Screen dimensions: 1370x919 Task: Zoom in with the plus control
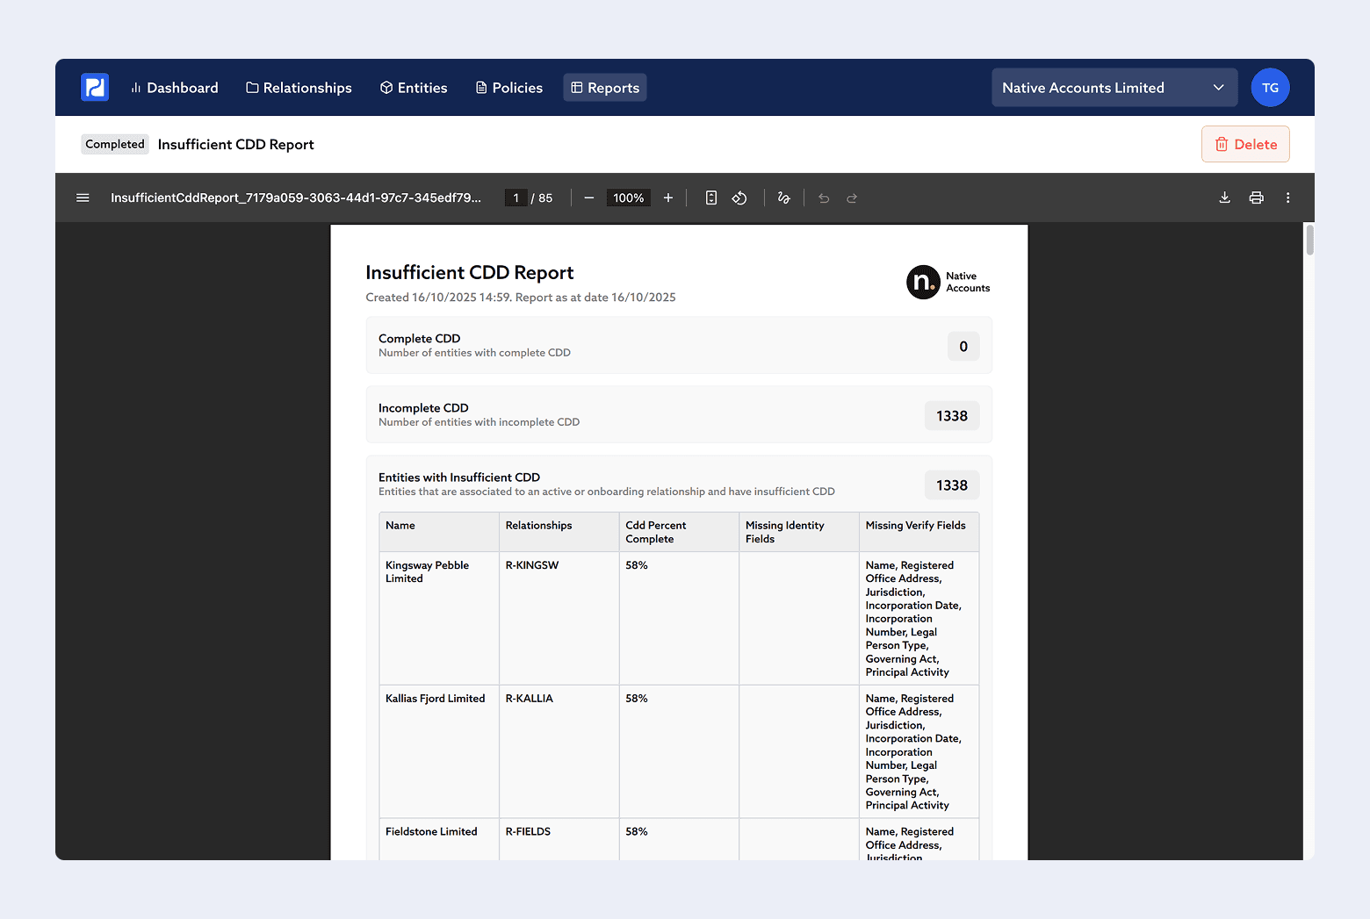click(667, 197)
